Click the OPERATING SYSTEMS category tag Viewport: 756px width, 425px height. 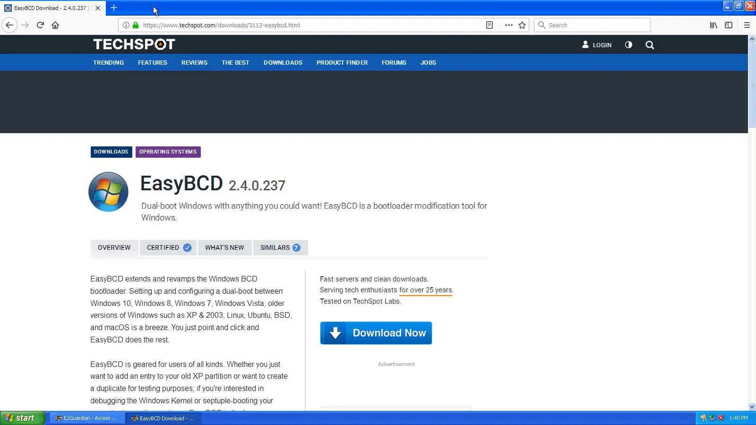(168, 152)
